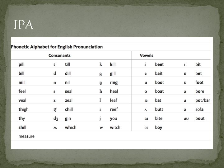Click the word 'witch'
This screenshot has height=168, width=224.
tap(115, 128)
